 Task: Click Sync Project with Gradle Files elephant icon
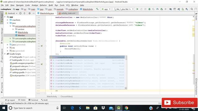coord(179,9)
